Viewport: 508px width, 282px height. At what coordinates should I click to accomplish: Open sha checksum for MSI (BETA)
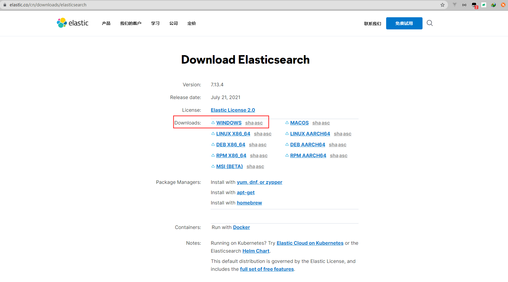(x=251, y=166)
